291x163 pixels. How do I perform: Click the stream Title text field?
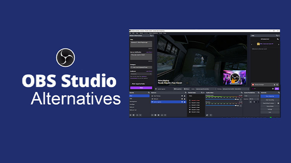coord(141,44)
